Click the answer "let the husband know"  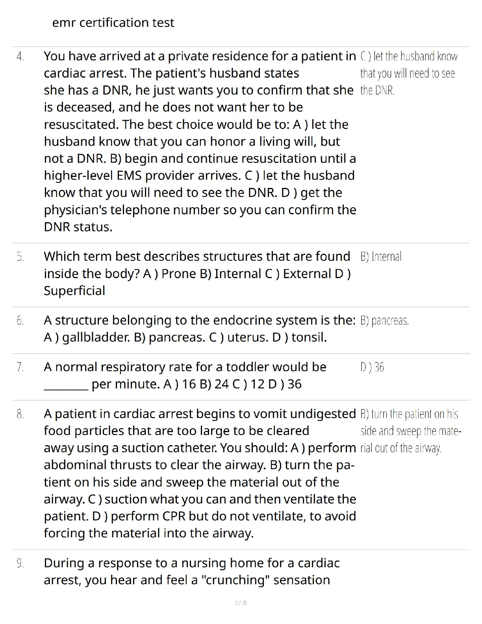pyautogui.click(x=408, y=73)
